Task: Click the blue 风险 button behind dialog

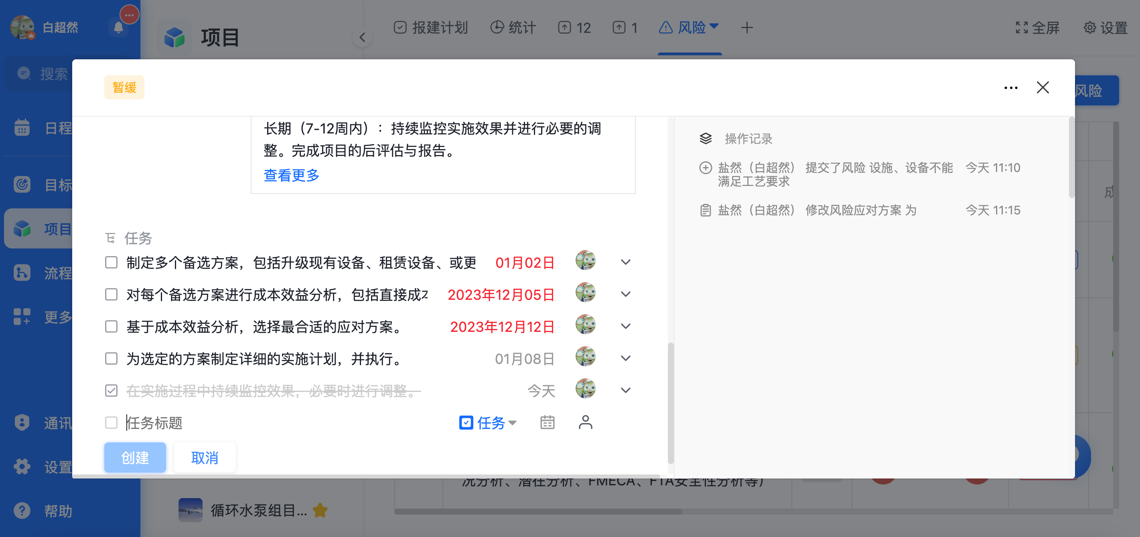Action: coord(1097,91)
